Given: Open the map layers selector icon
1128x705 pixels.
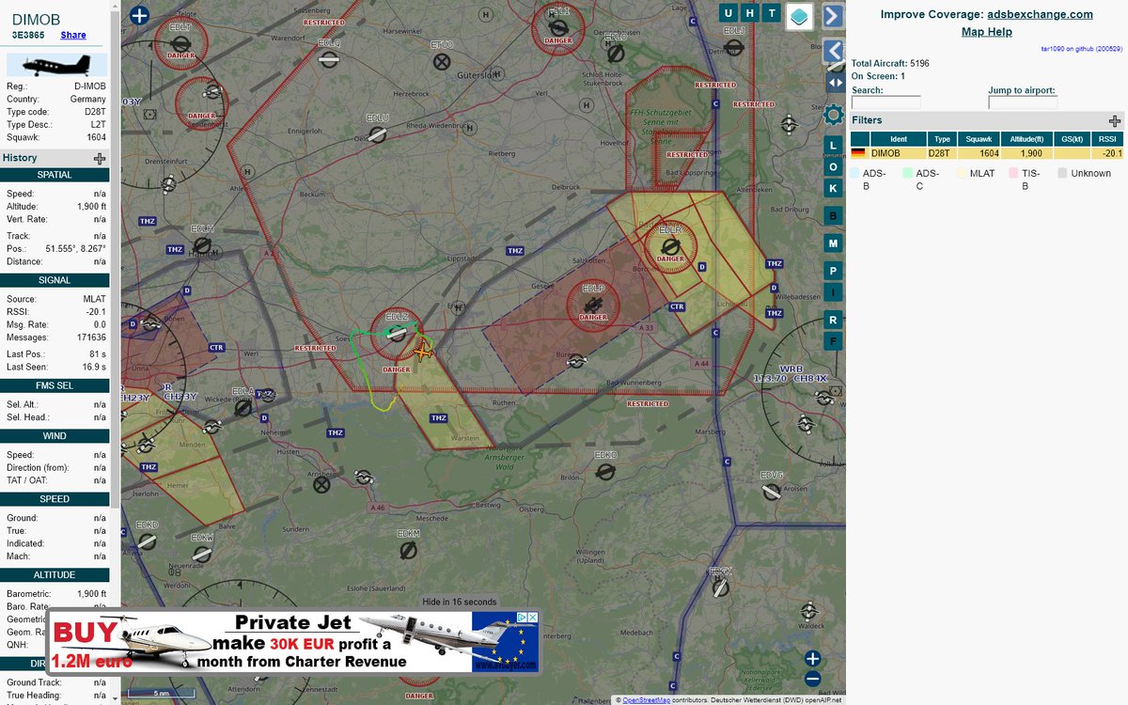Looking at the screenshot, I should tap(800, 16).
